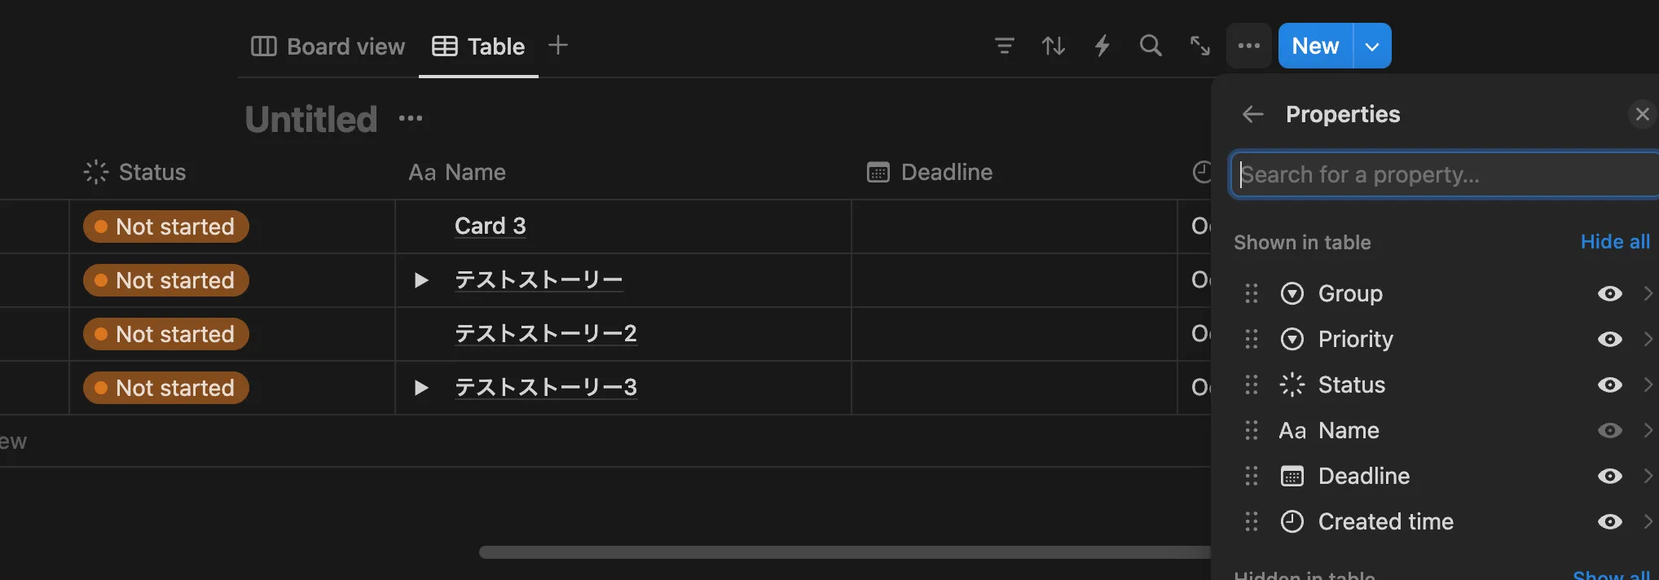Select the Table view tab
Screen dimensions: 1659x580
pos(478,46)
